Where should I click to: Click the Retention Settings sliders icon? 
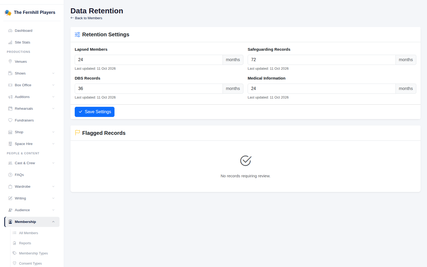point(77,35)
